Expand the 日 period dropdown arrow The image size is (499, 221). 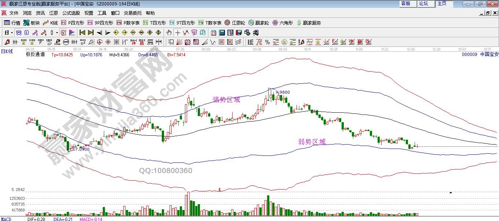pyautogui.click(x=12, y=33)
